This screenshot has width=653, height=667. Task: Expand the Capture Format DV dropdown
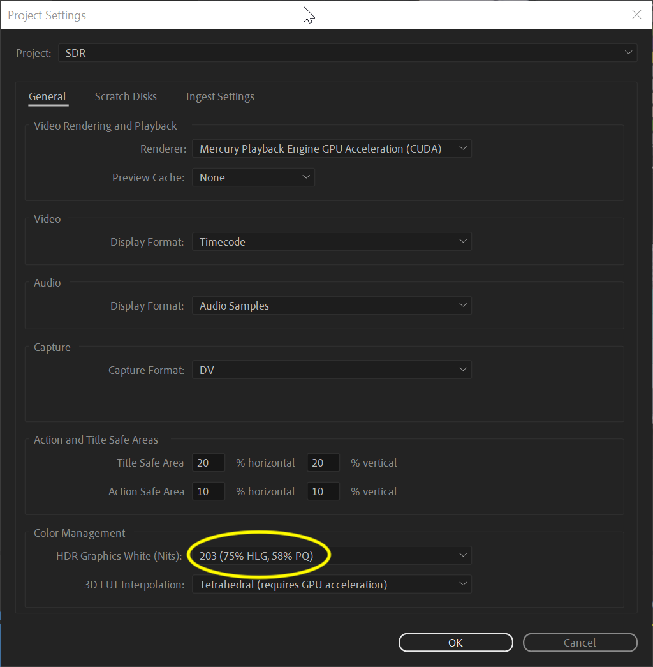tap(332, 370)
